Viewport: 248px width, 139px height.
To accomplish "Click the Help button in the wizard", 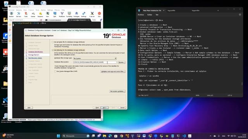I will (x=29, y=107).
